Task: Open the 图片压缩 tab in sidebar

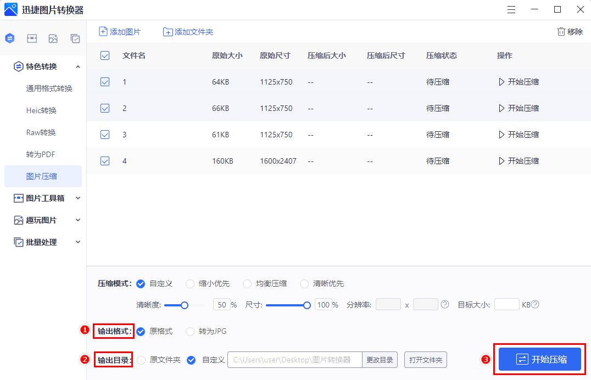Action: click(42, 176)
